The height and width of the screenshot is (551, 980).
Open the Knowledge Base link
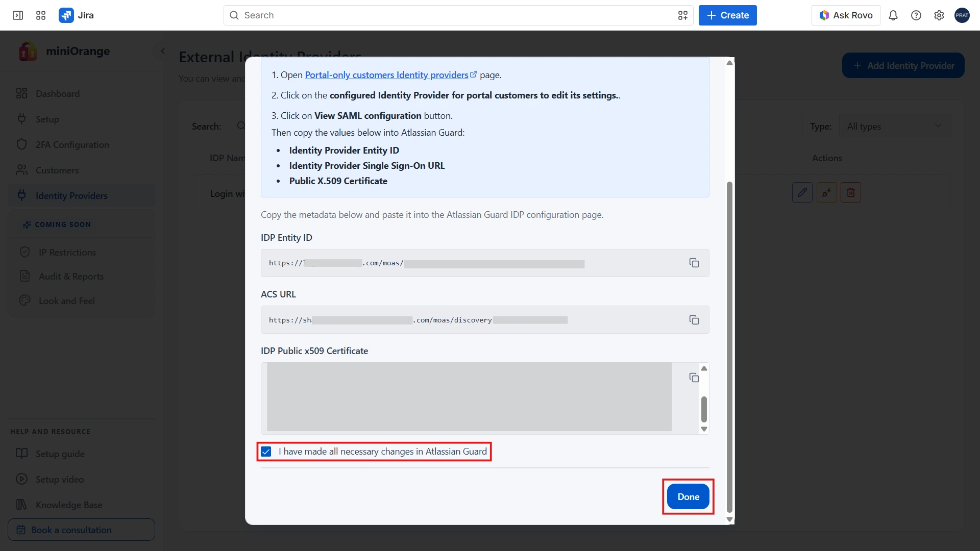(81, 505)
